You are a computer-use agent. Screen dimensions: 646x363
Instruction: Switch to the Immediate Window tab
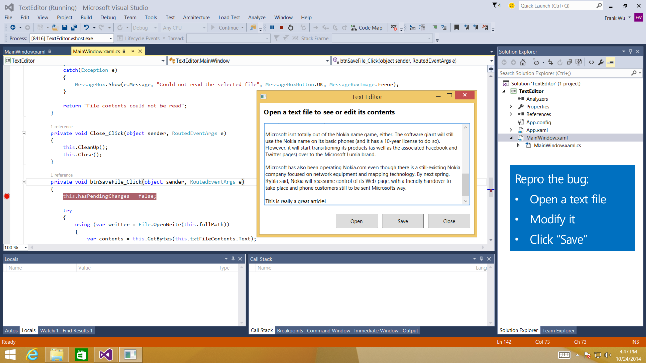[x=376, y=331]
